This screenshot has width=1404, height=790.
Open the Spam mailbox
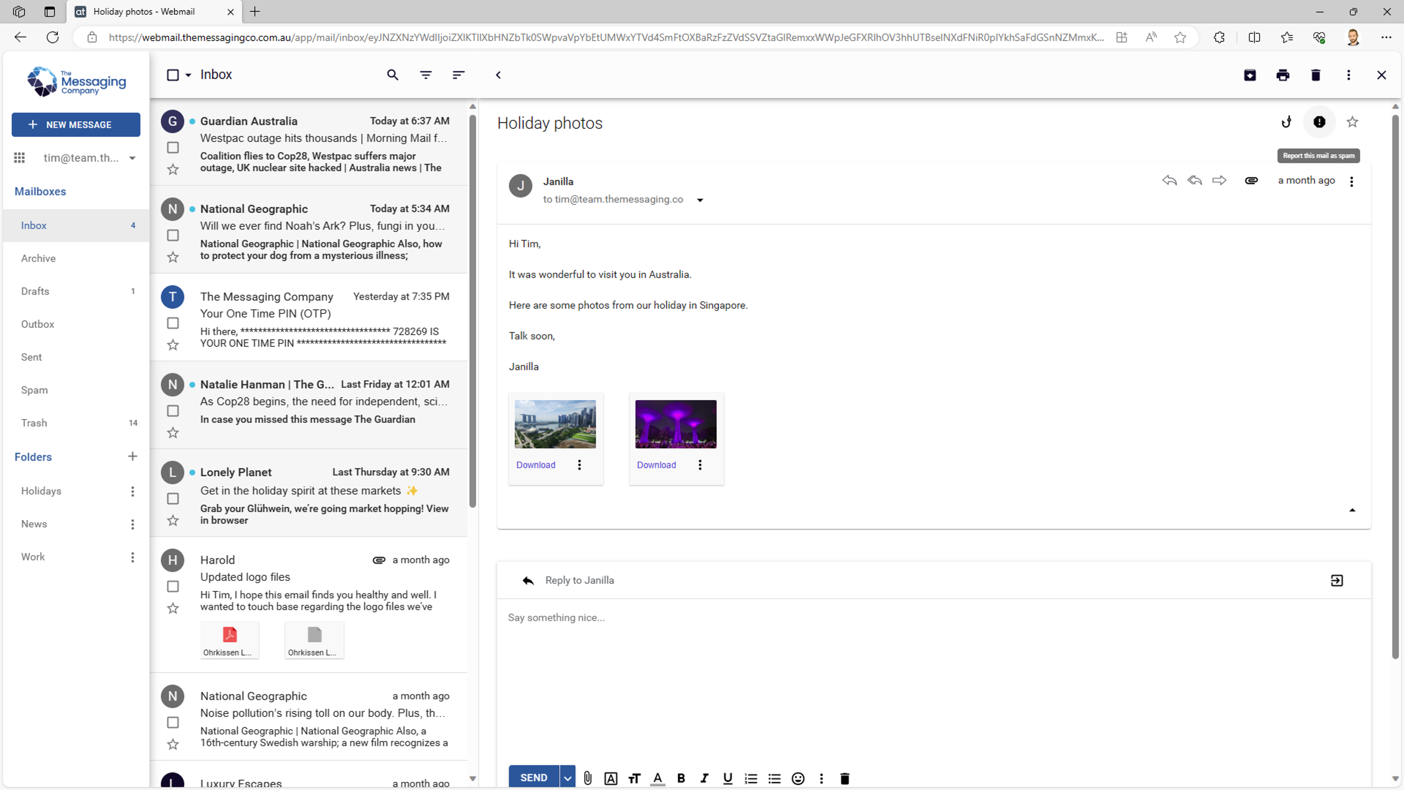click(x=76, y=390)
